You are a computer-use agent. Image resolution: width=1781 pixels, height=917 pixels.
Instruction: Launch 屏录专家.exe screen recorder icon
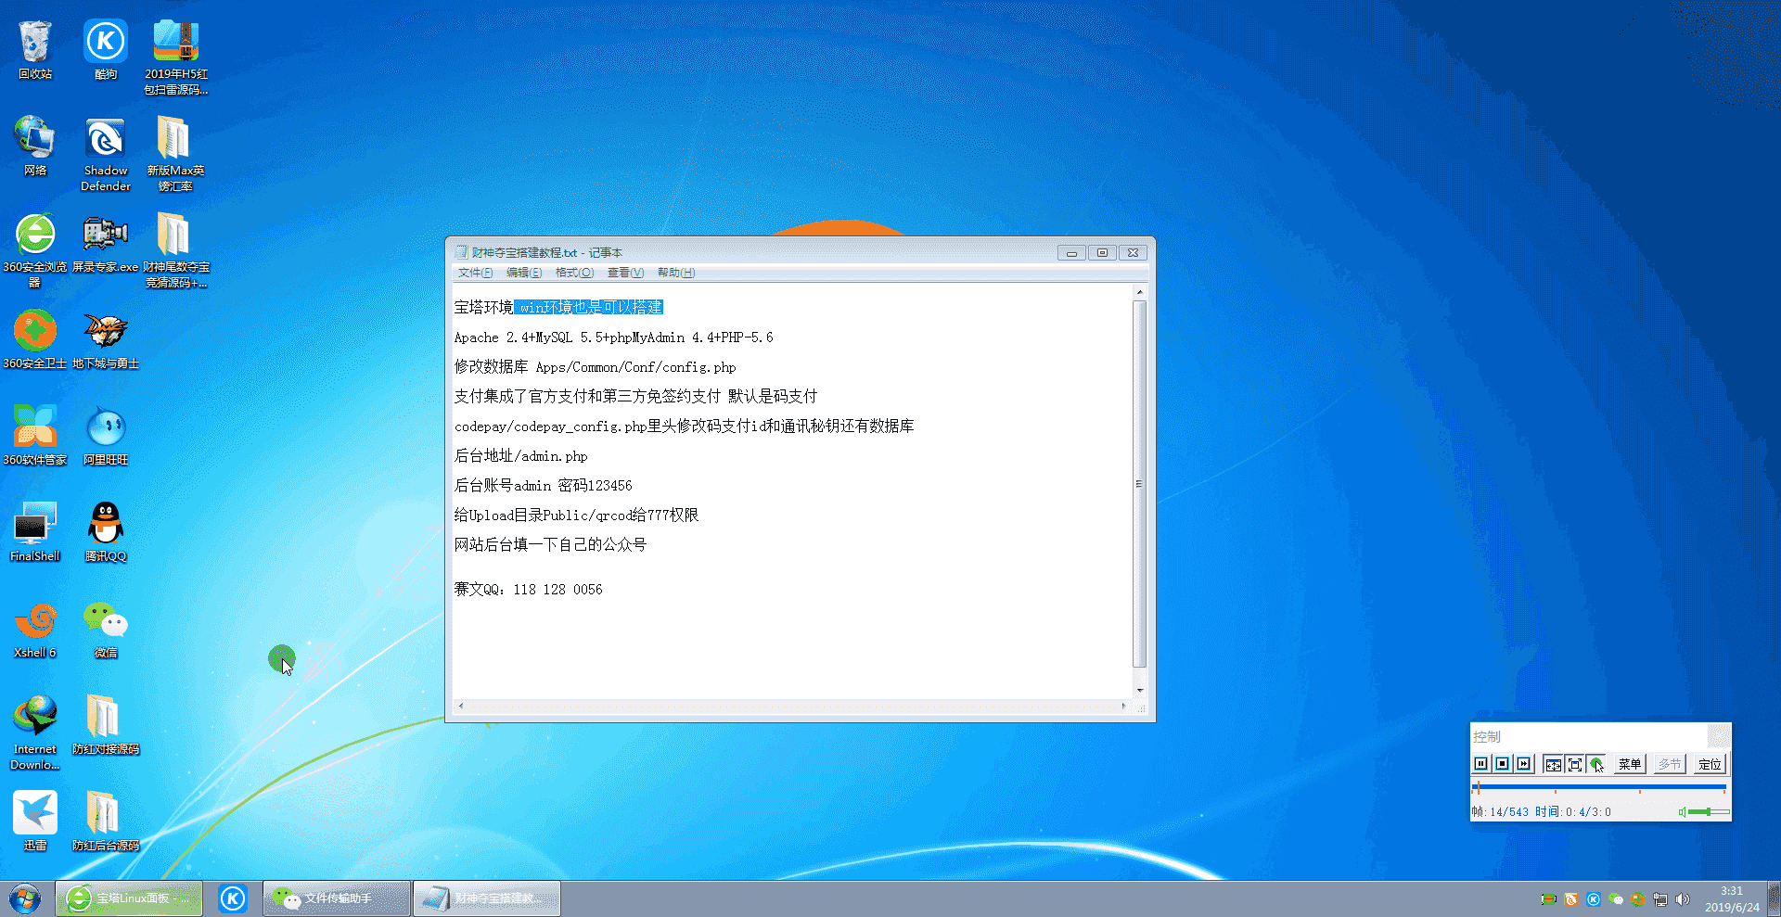coord(106,242)
